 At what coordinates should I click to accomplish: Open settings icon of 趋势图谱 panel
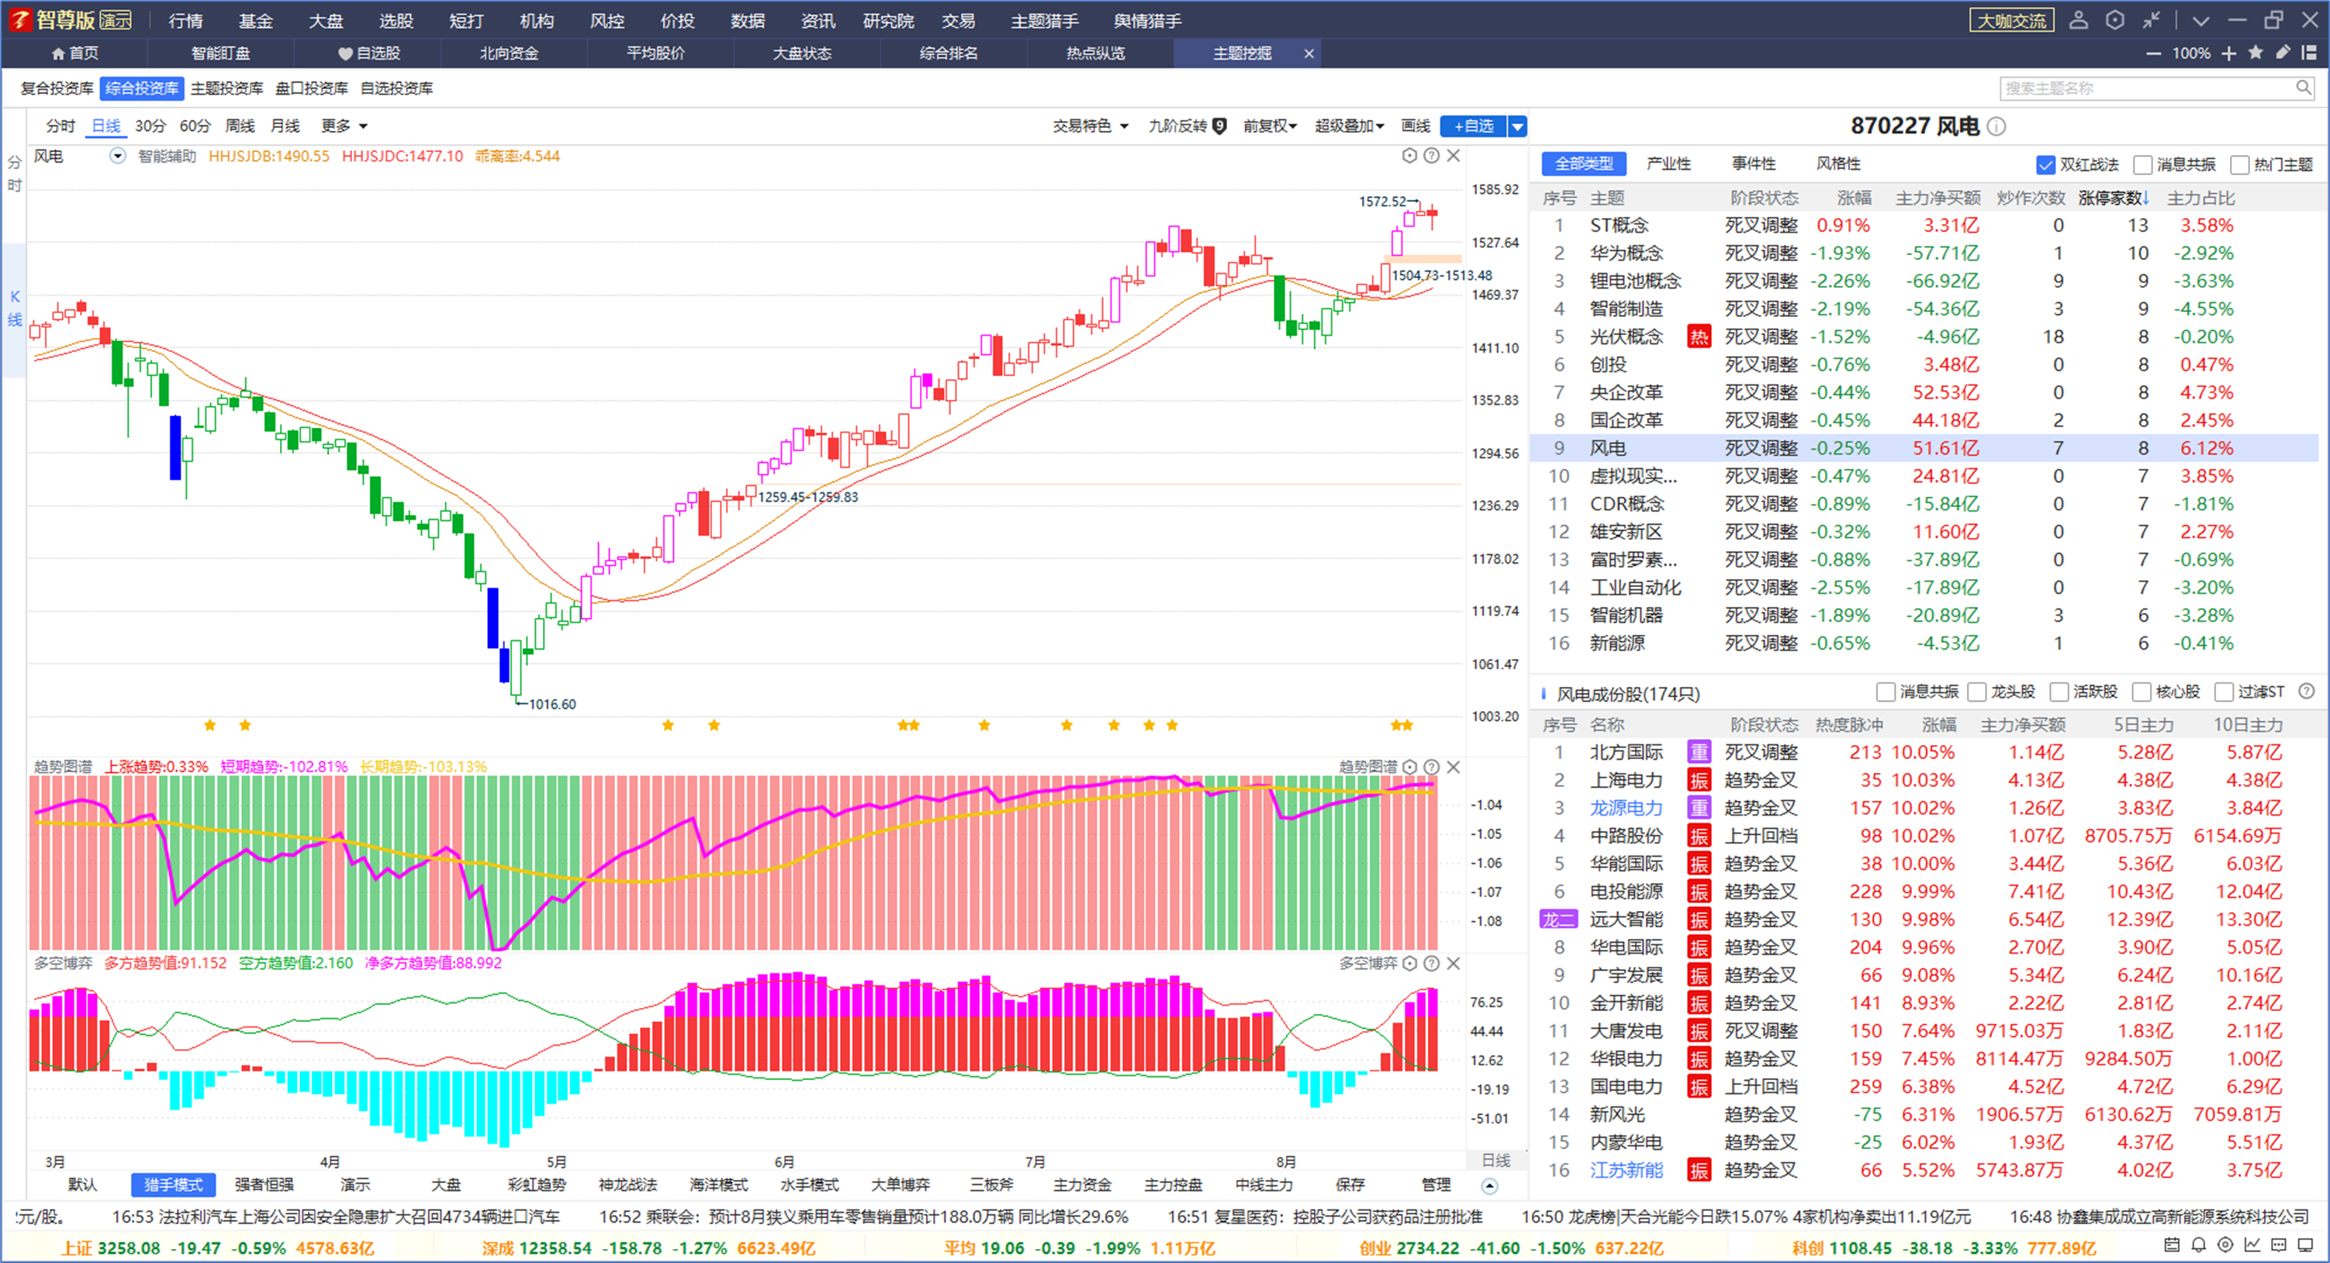[1409, 767]
